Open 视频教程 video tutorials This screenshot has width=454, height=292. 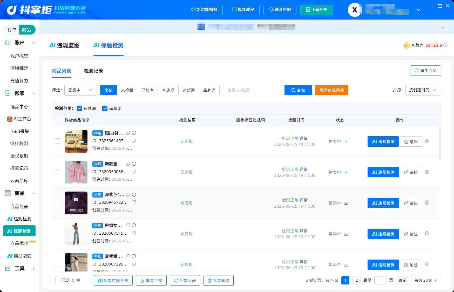tap(243, 10)
